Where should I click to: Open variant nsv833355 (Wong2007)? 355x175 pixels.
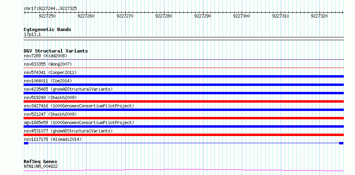point(48,64)
